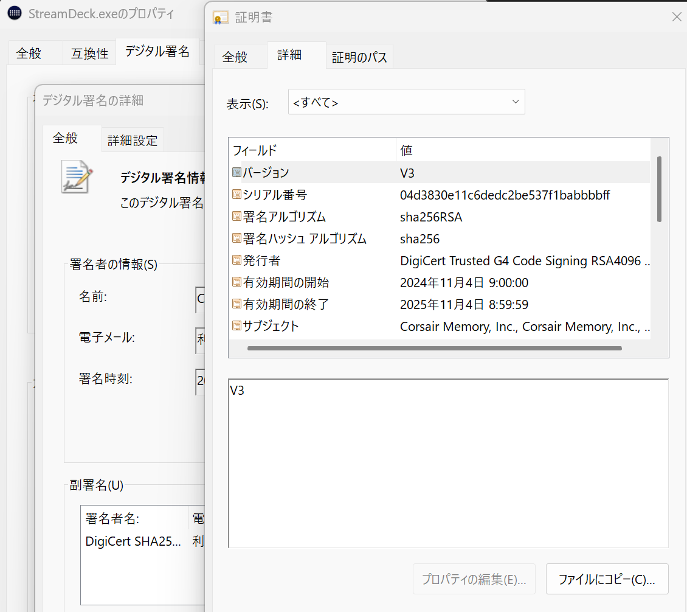
Task: Click the horizontal scrollbar of the field list
Action: [434, 348]
